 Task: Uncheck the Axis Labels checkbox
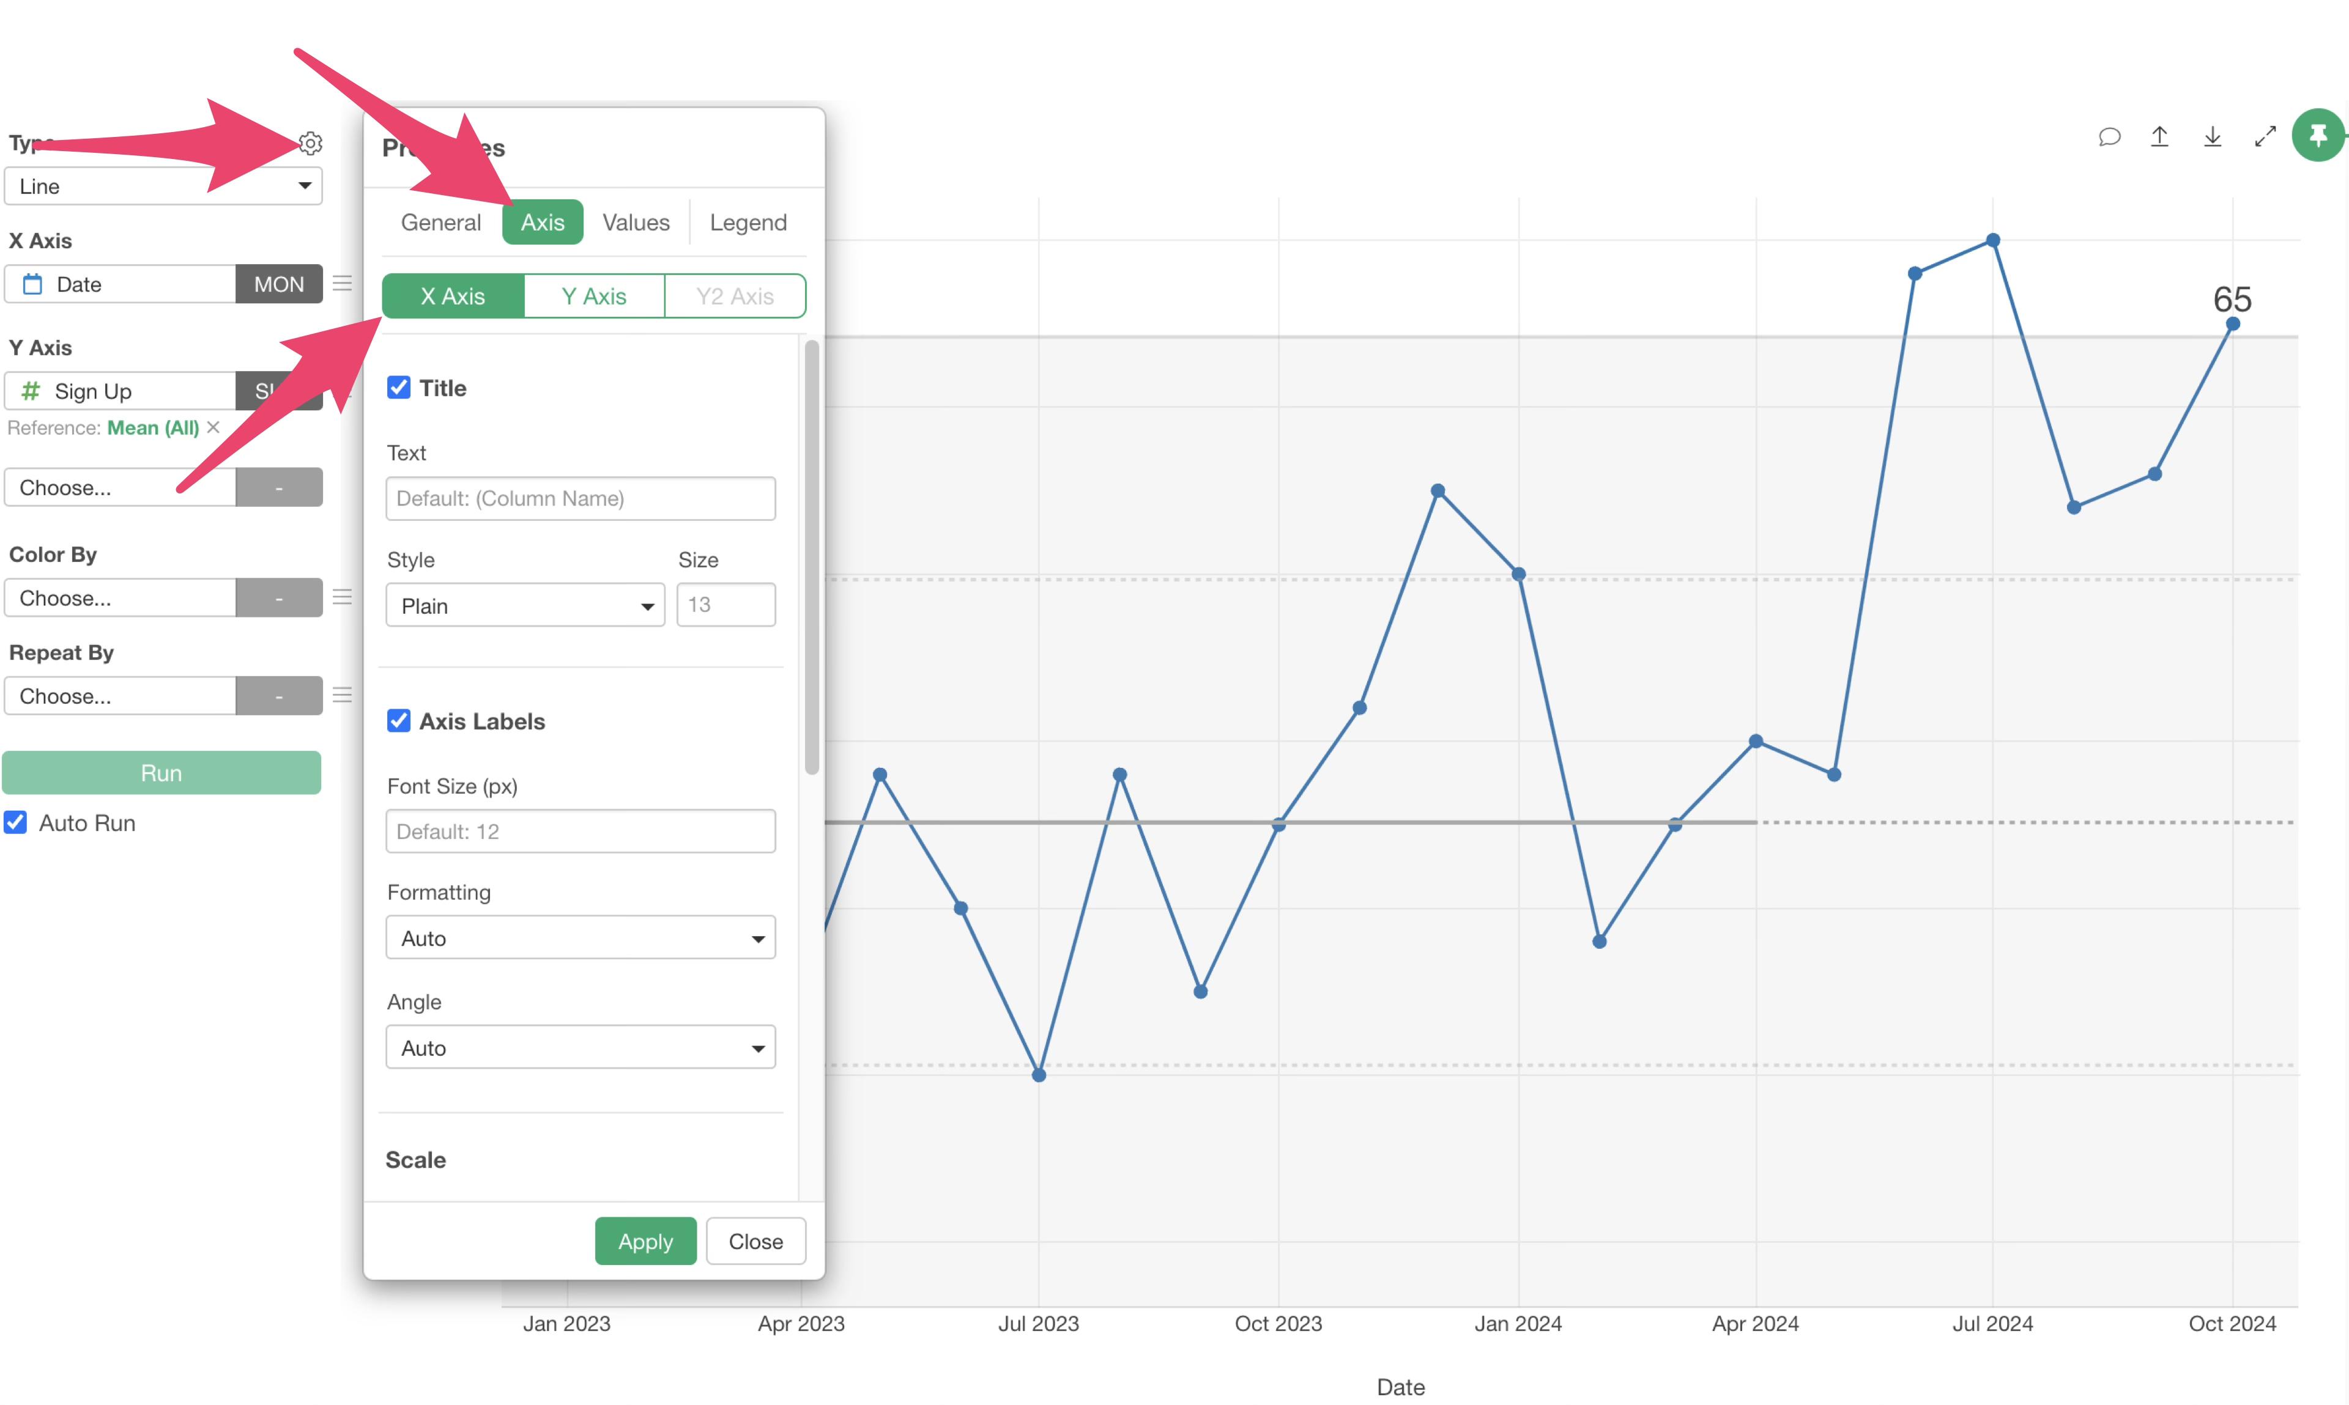tap(399, 720)
